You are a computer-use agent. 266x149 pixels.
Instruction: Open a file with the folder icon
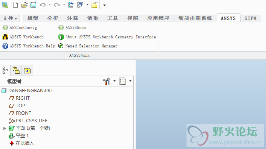(x=24, y=5)
